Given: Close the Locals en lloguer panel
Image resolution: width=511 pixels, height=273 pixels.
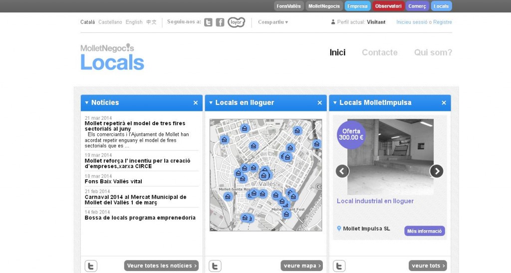Looking at the screenshot, I should point(320,103).
